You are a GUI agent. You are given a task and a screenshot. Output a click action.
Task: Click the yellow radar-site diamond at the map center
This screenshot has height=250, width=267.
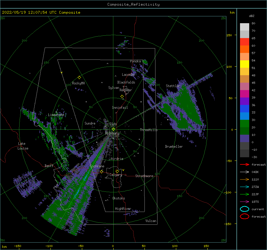tap(113, 129)
